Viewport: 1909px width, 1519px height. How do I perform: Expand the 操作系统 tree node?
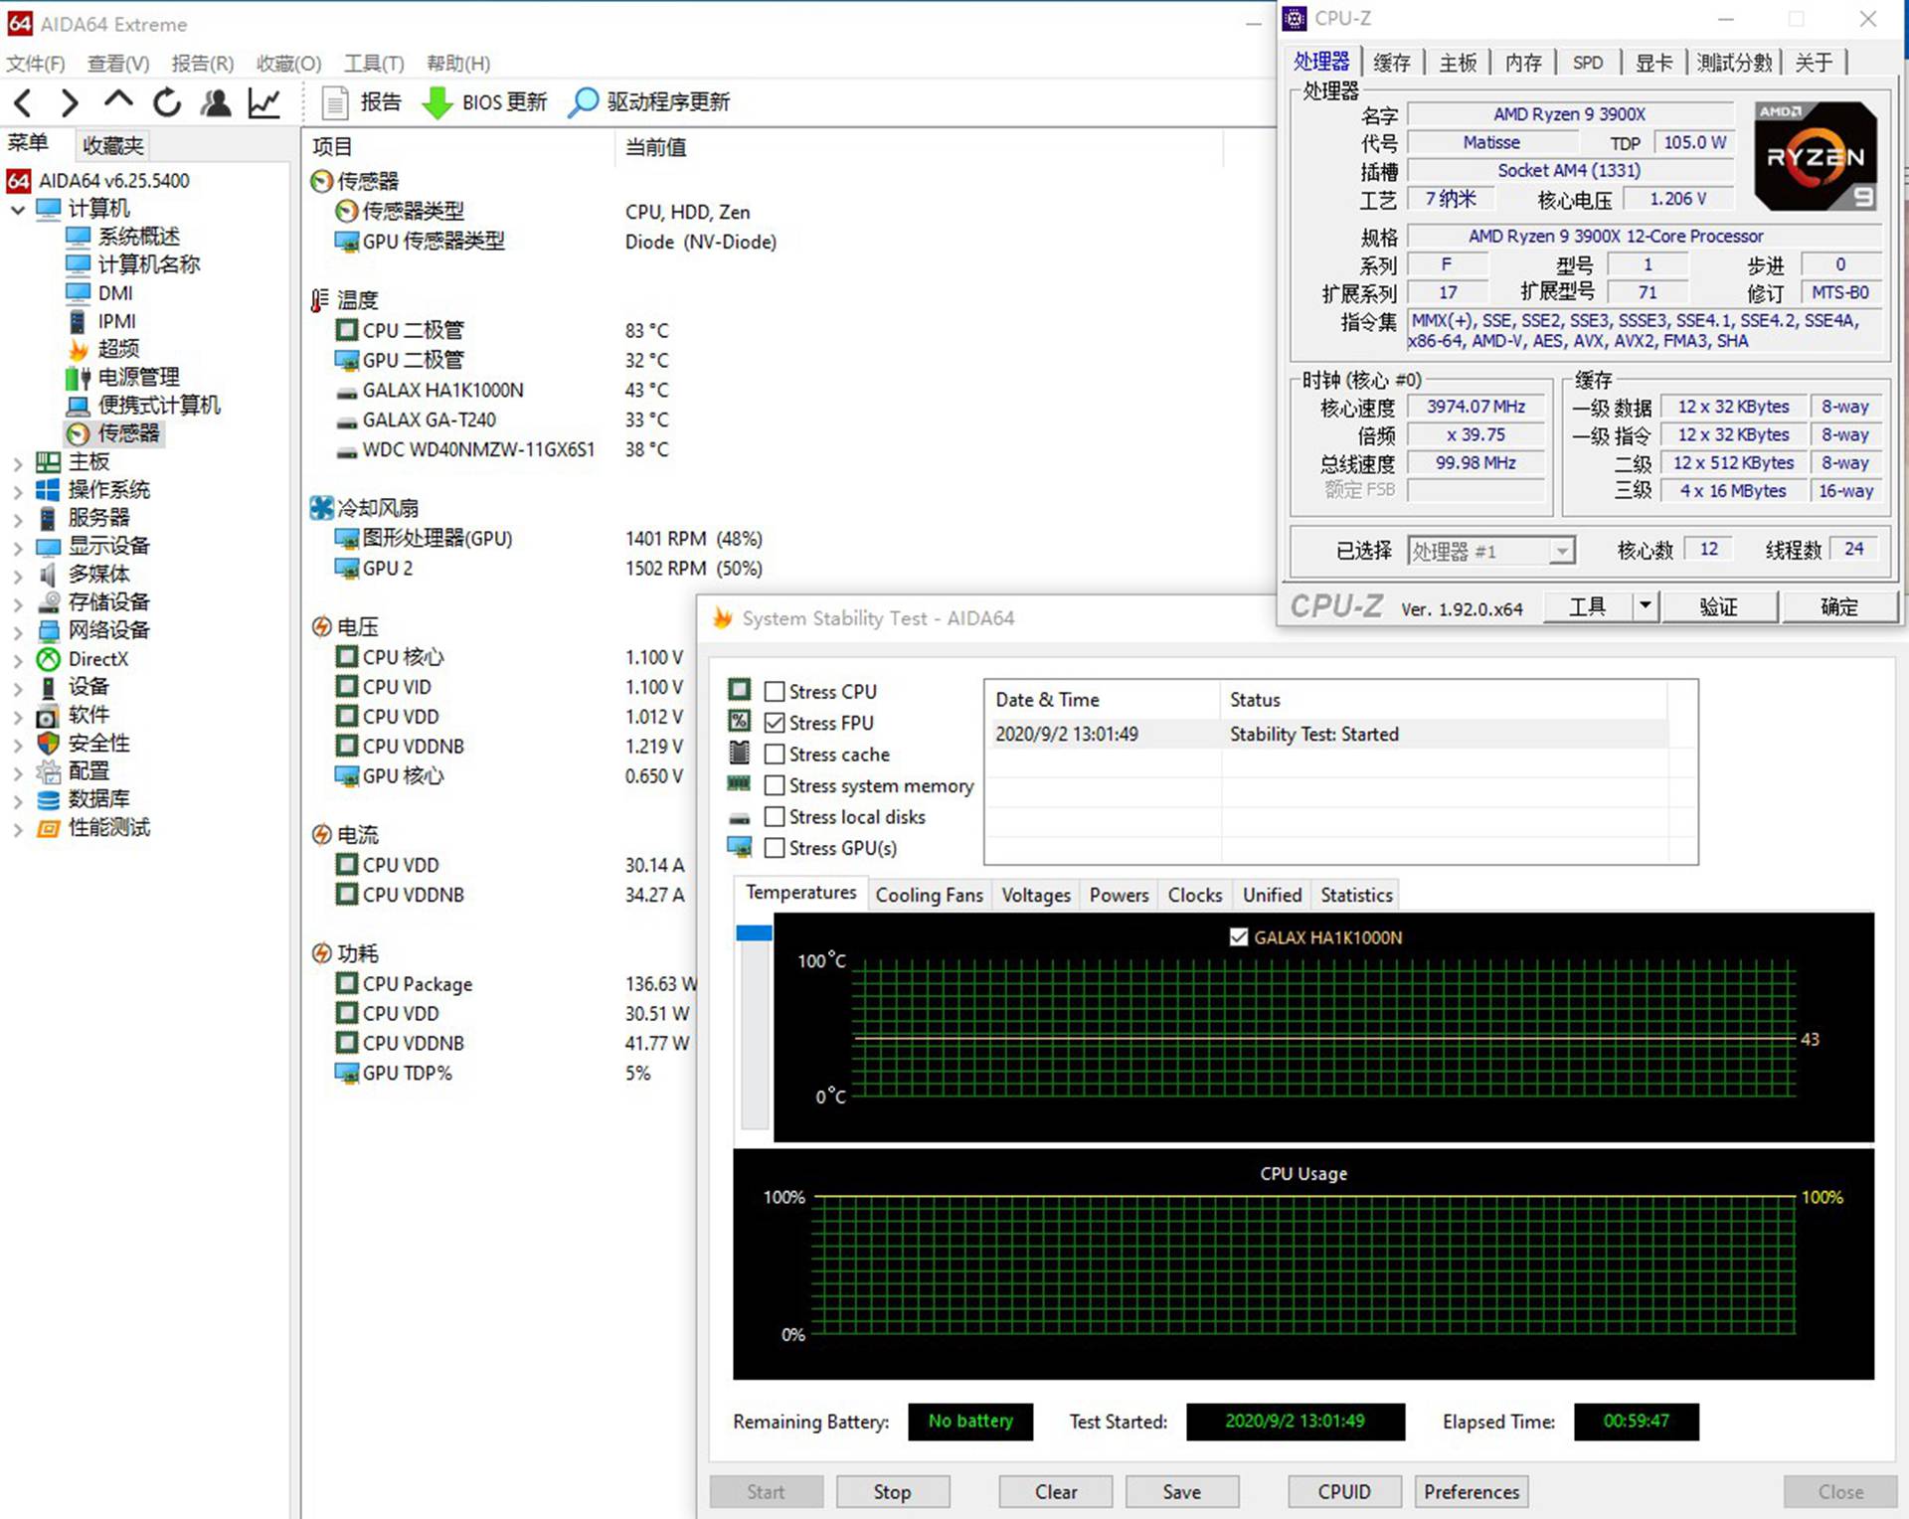point(18,491)
